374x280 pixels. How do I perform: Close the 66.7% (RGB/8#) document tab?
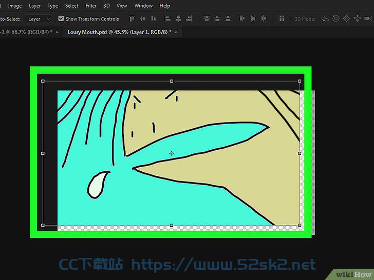tap(57, 32)
